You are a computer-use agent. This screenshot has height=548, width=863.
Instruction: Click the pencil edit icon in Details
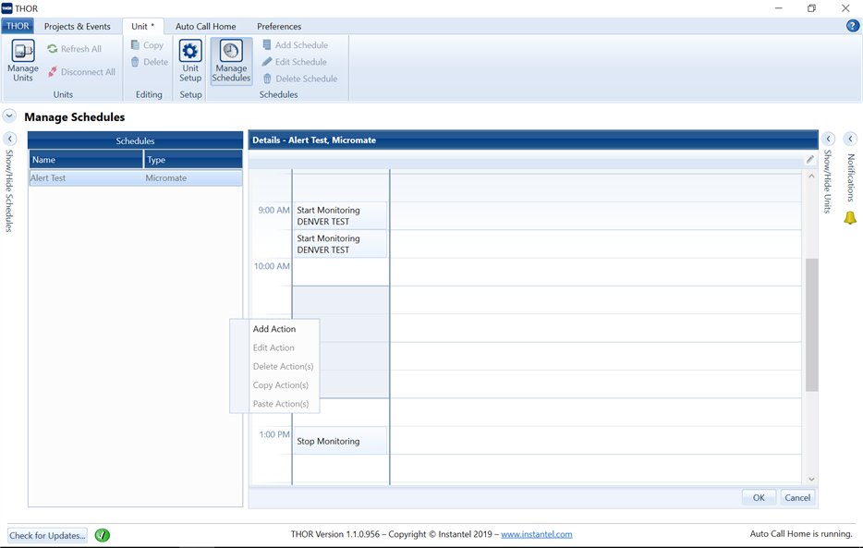tap(810, 160)
